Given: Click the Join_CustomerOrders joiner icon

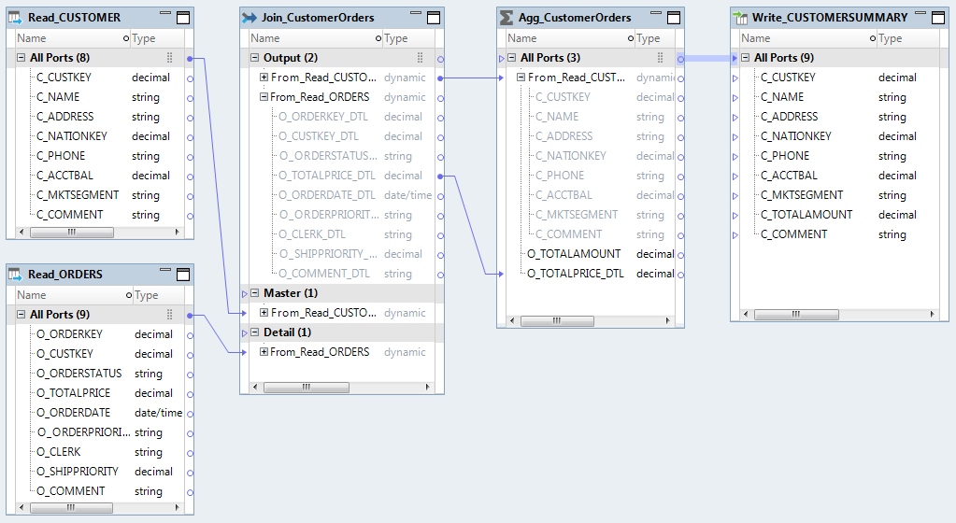Looking at the screenshot, I should pyautogui.click(x=249, y=18).
